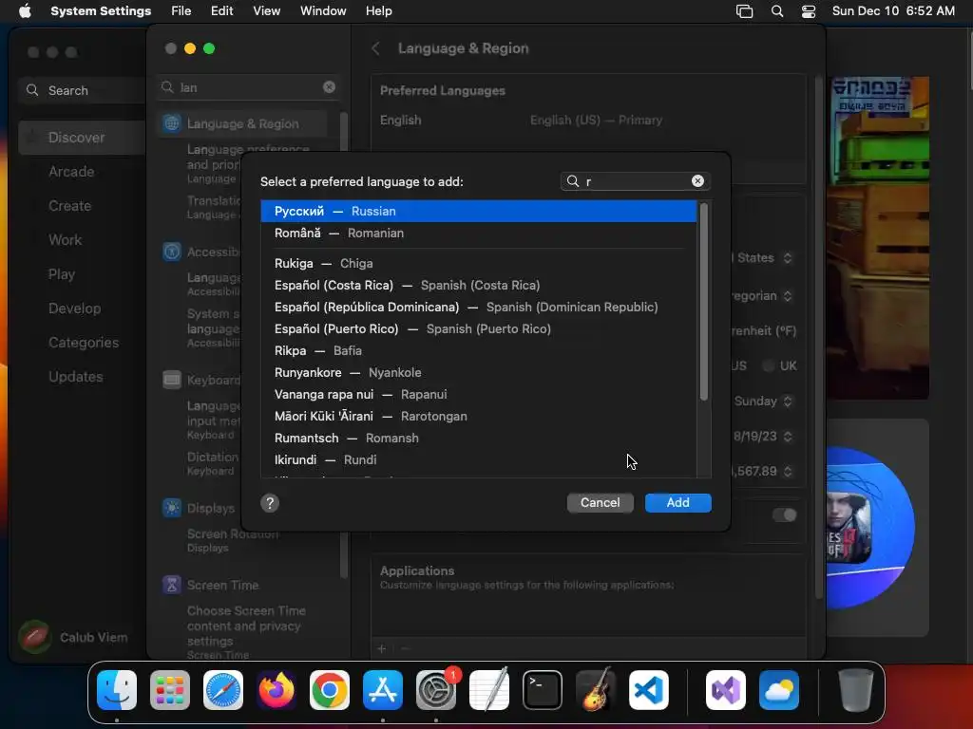The image size is (973, 729).
Task: Open Spotlight search in the menu bar
Action: point(777,10)
